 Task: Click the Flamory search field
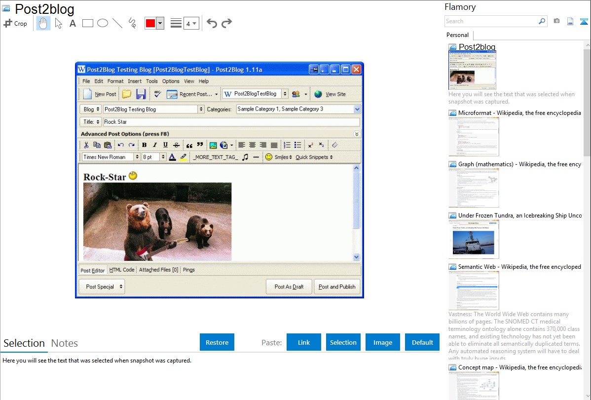(x=491, y=21)
